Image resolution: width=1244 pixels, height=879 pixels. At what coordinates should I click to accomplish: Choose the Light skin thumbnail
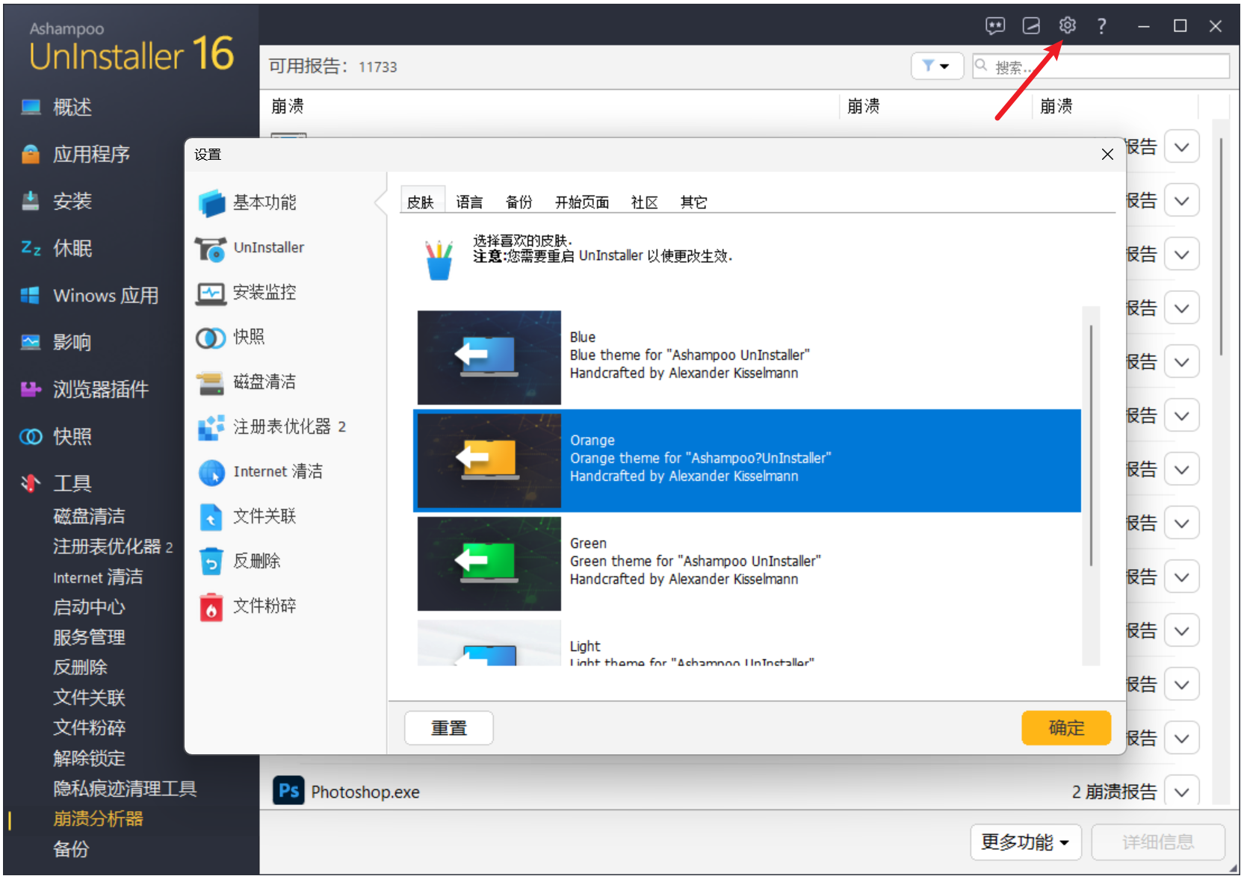click(489, 642)
